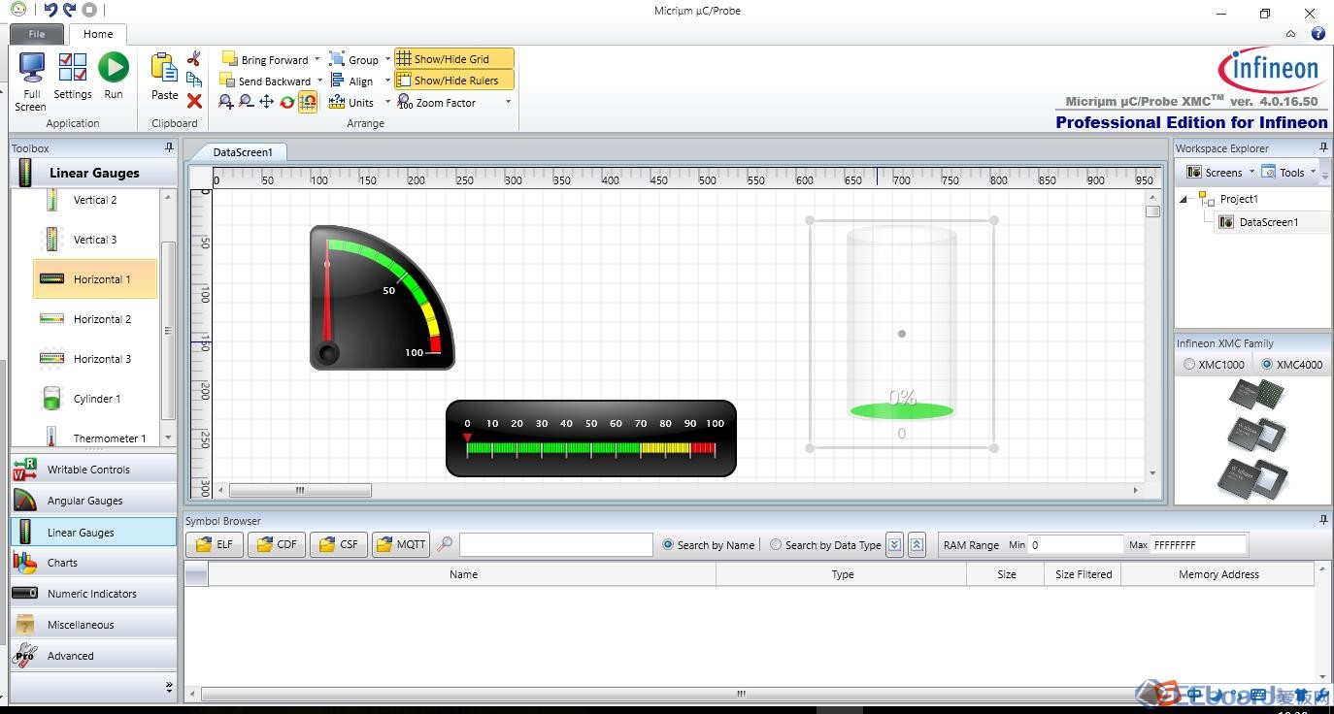Pick the Horizontal 1 gauge in Toolbox
Screen dimensions: 1334x714
click(94, 279)
